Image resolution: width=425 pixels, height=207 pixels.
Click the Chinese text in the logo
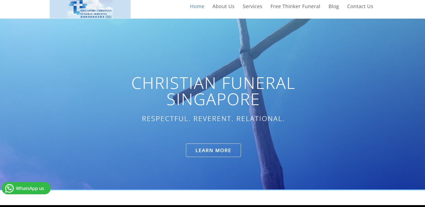click(x=92, y=17)
